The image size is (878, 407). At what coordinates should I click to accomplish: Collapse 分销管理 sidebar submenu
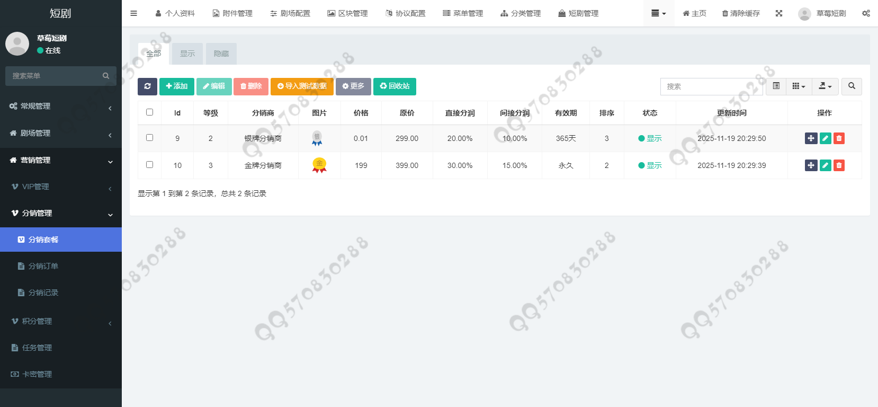pos(61,213)
